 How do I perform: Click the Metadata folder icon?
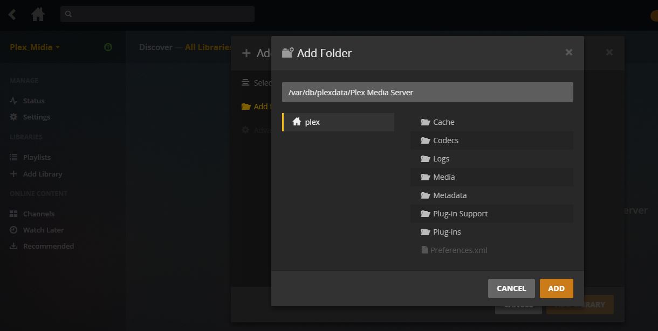tap(425, 195)
